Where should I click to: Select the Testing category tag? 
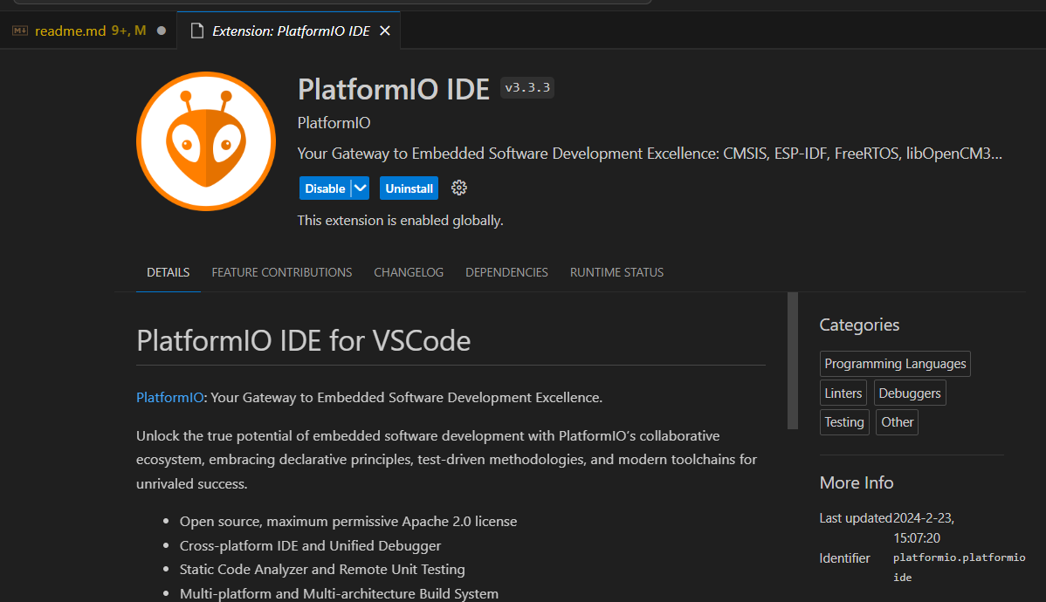[x=843, y=422]
